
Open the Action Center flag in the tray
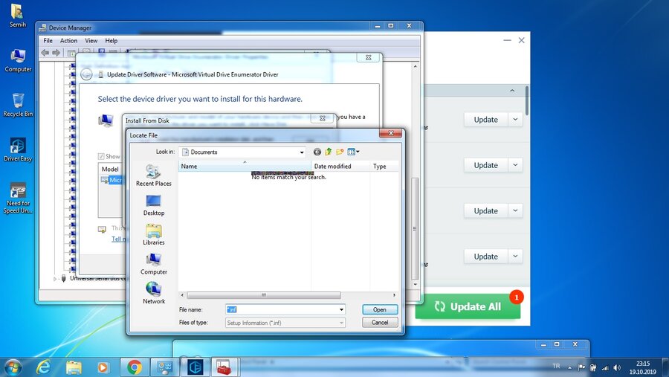581,367
